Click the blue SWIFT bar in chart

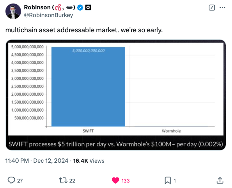click(x=88, y=87)
